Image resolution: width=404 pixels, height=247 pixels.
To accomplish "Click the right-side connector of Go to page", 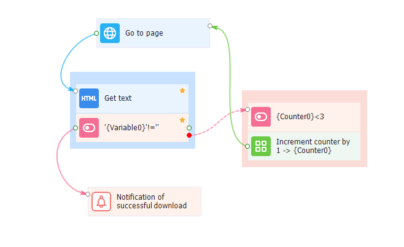I will (210, 26).
